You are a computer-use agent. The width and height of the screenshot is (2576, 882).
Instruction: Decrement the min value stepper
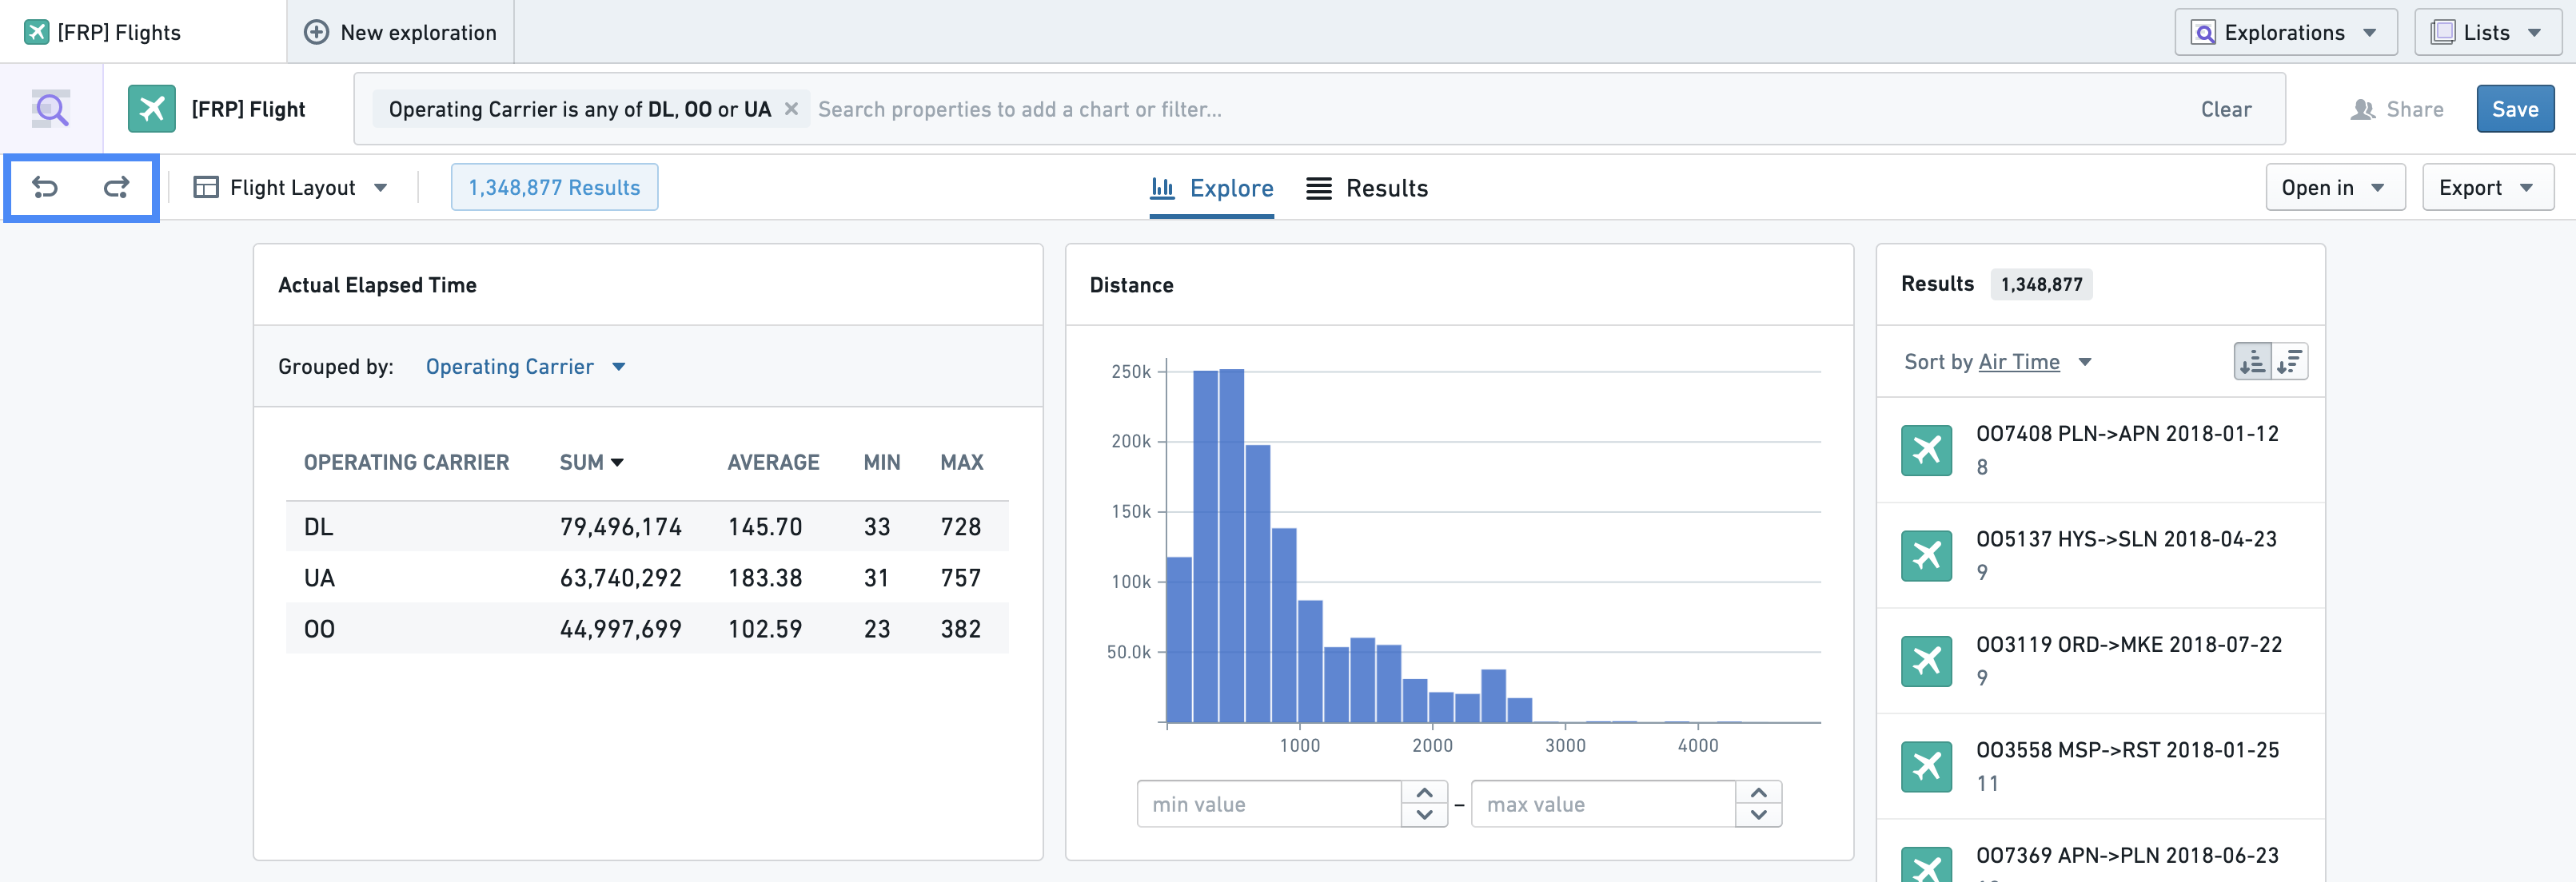[x=1425, y=815]
